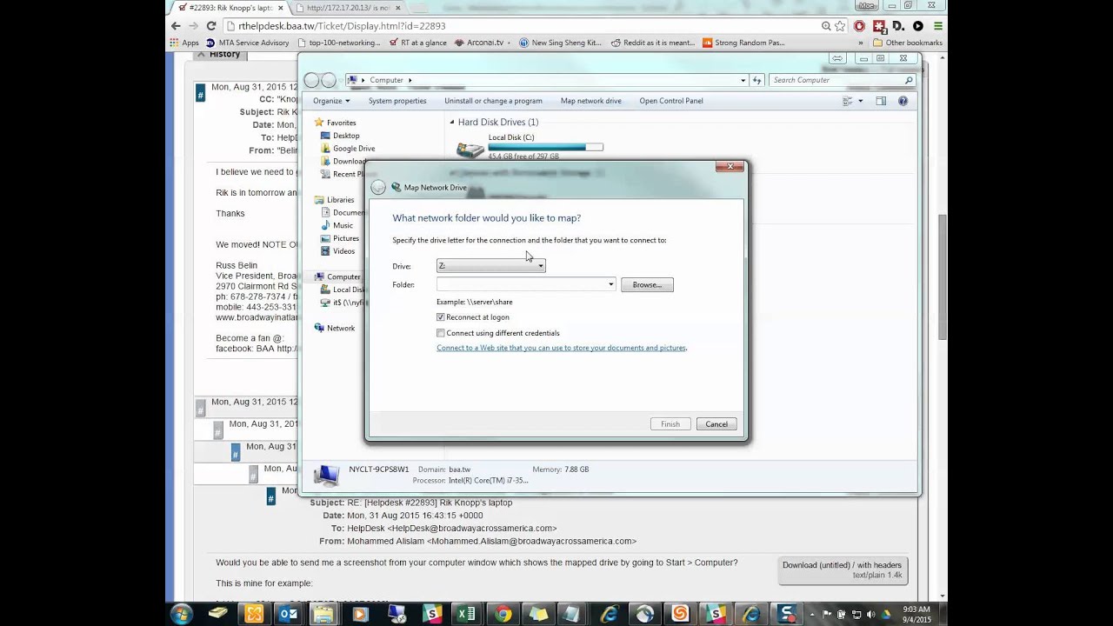Click the Chrome back arrow

pyautogui.click(x=176, y=26)
